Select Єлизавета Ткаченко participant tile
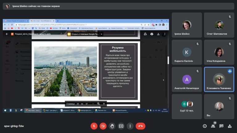Image resolution: width=237 pixels, height=133 pixels. pos(219,79)
